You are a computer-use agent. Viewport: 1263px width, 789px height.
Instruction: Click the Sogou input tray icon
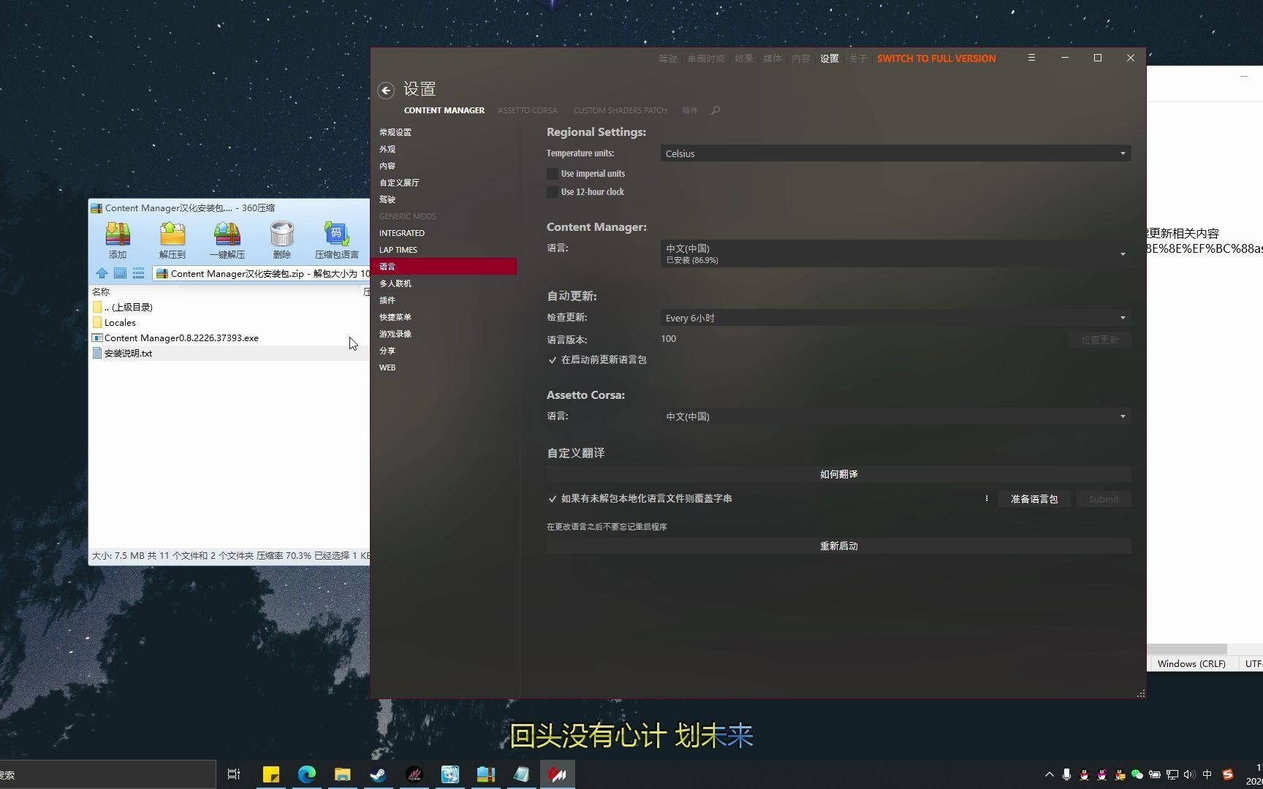click(x=1228, y=774)
